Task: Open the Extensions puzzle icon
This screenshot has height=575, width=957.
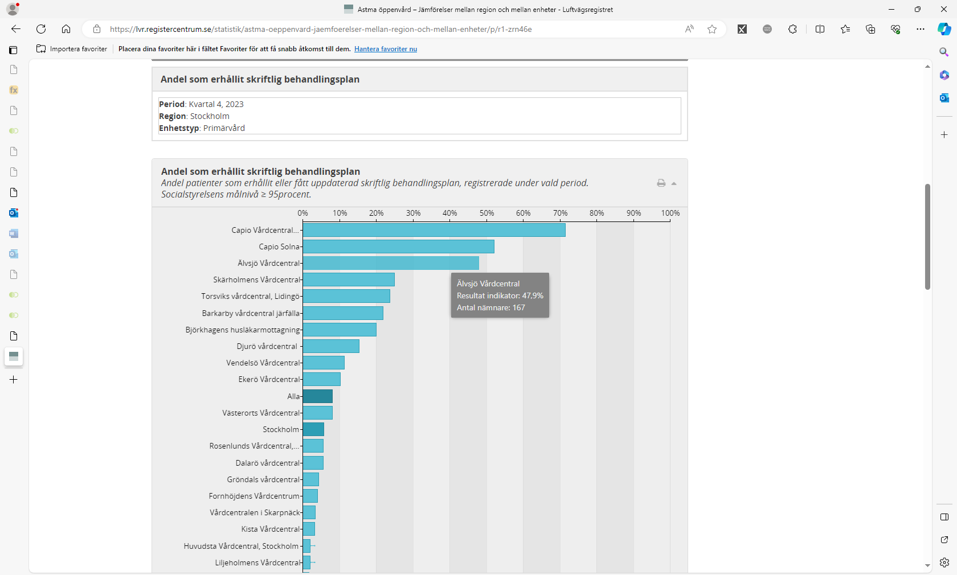Action: [792, 29]
